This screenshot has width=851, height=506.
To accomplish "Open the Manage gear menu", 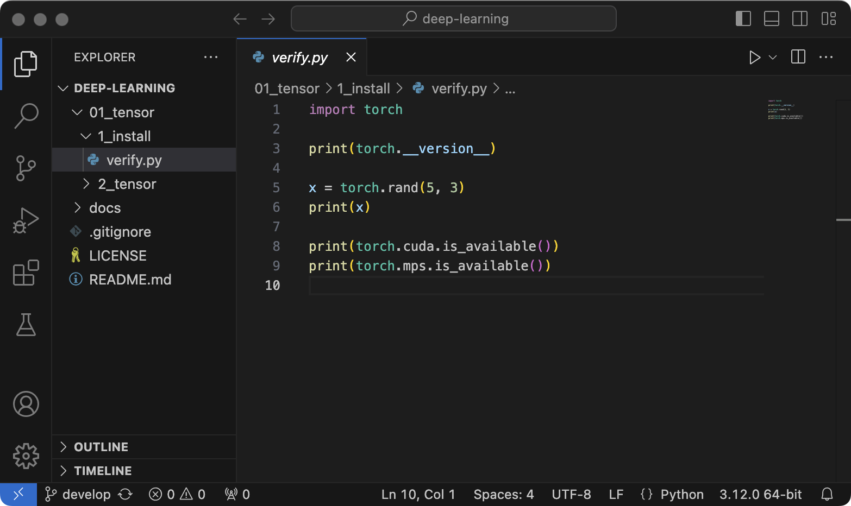I will click(26, 456).
